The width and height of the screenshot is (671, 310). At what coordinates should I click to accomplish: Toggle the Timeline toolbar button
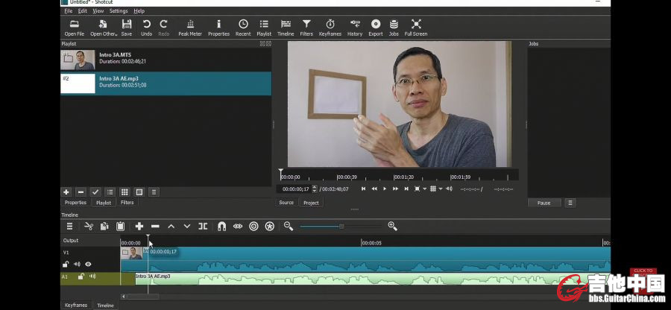click(x=286, y=28)
